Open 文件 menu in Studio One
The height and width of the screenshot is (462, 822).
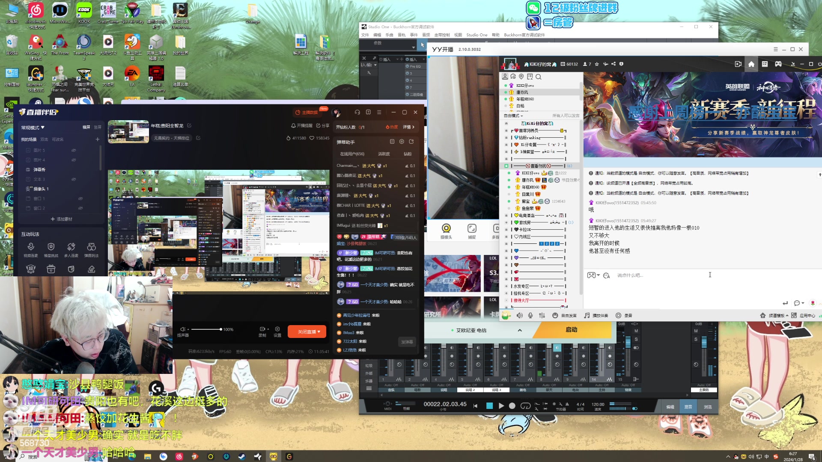click(x=365, y=35)
